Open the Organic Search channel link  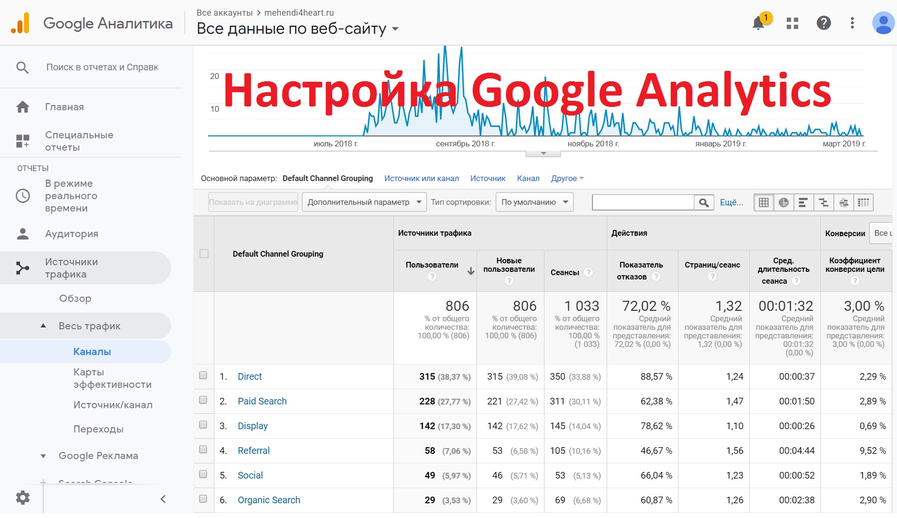pos(269,500)
